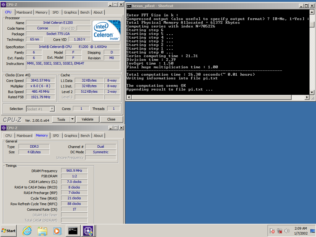Open the Mainboard tab in top CPU-Z window
The image size is (316, 237).
24,12
